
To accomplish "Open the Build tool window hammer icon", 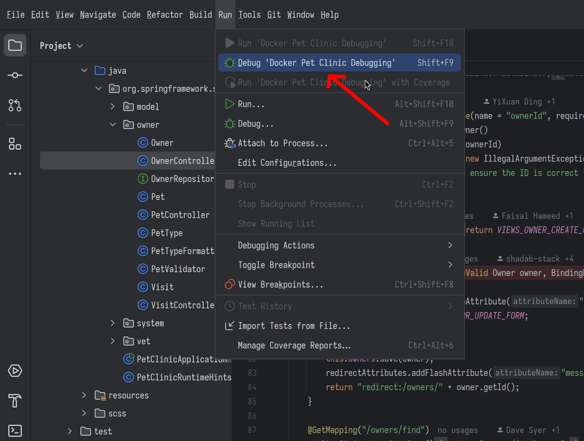I will click(15, 400).
